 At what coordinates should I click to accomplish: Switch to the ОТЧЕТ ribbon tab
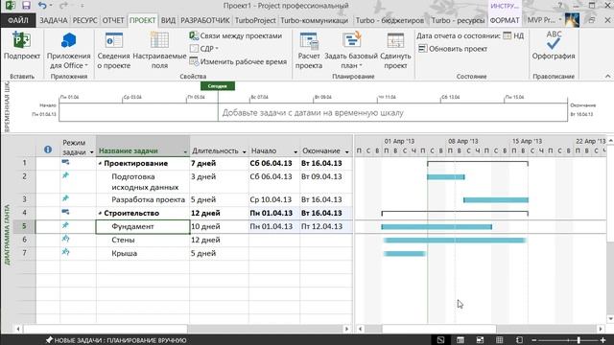(113, 20)
